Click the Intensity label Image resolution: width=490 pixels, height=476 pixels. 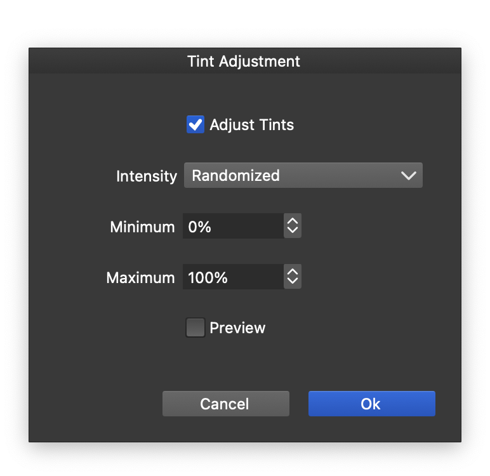(147, 176)
